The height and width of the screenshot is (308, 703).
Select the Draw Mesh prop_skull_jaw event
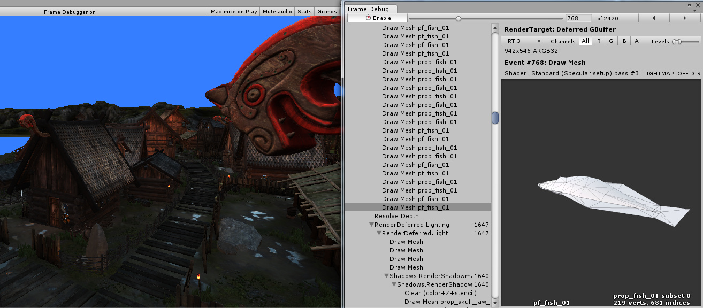point(447,302)
